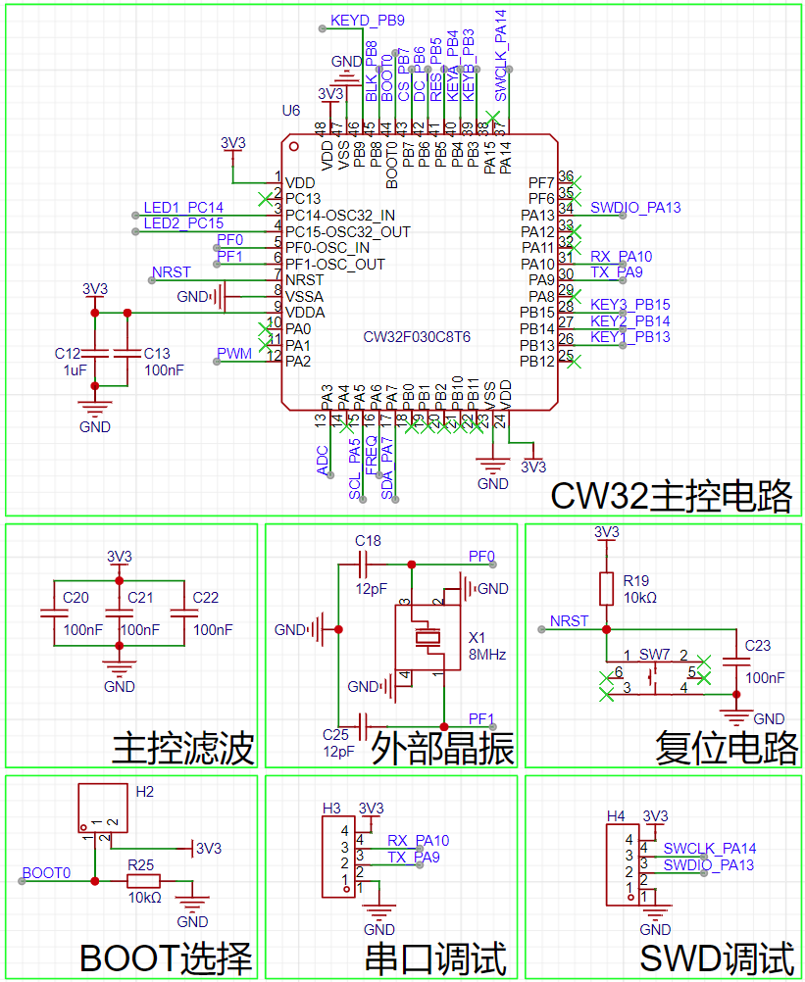Viewport: 805px width, 982px height.
Task: Select the R19 resistor symbol
Action: (606, 589)
